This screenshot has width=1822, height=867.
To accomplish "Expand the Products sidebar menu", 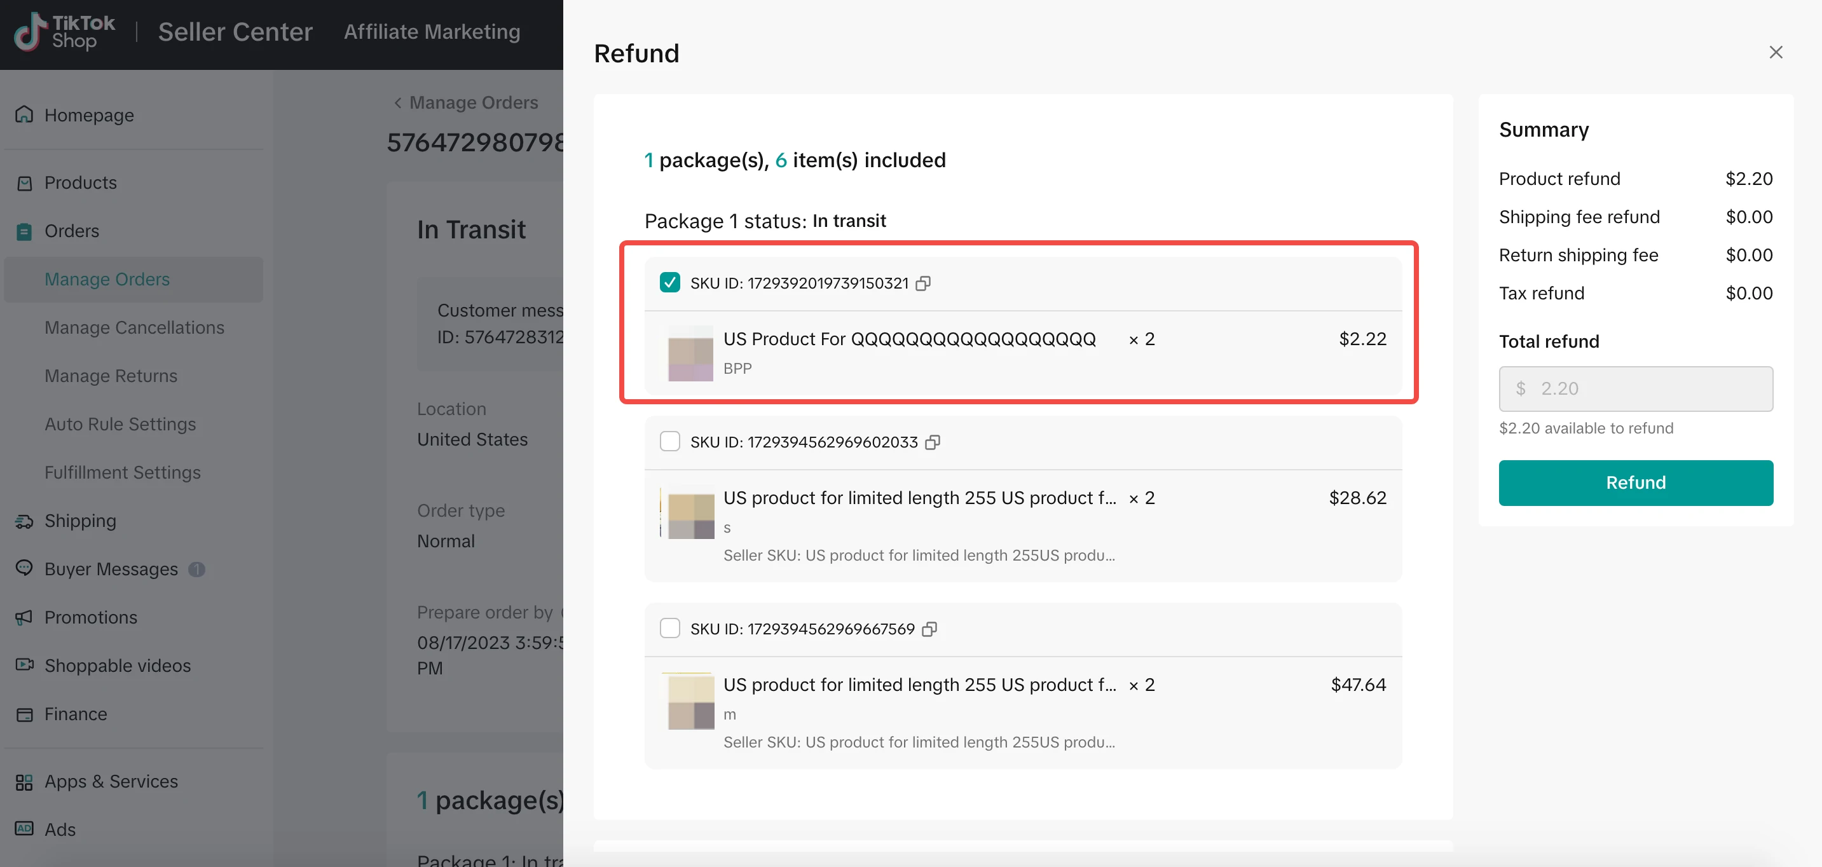I will coord(80,182).
